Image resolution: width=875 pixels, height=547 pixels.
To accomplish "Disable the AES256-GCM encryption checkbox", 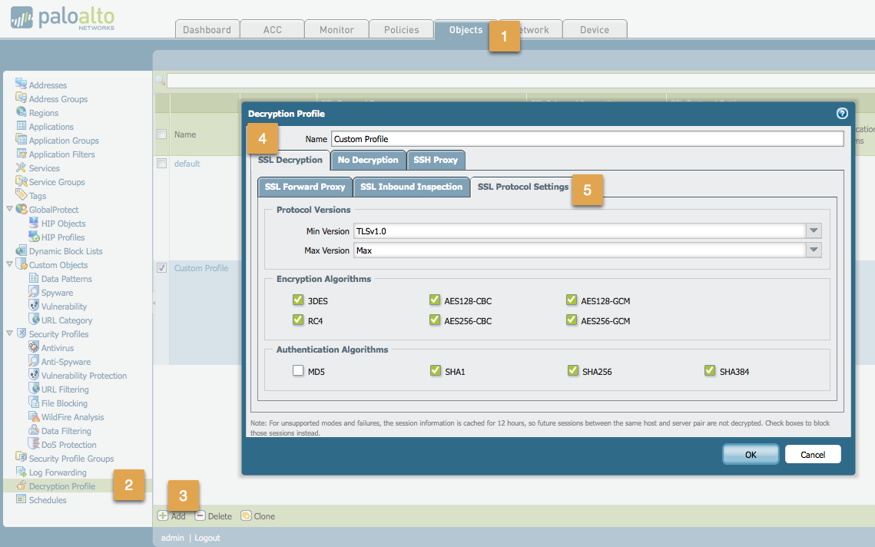I will pyautogui.click(x=572, y=320).
